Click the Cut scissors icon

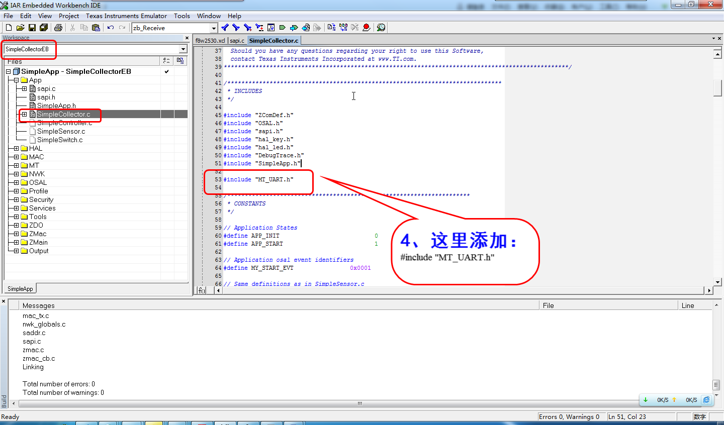click(x=72, y=28)
